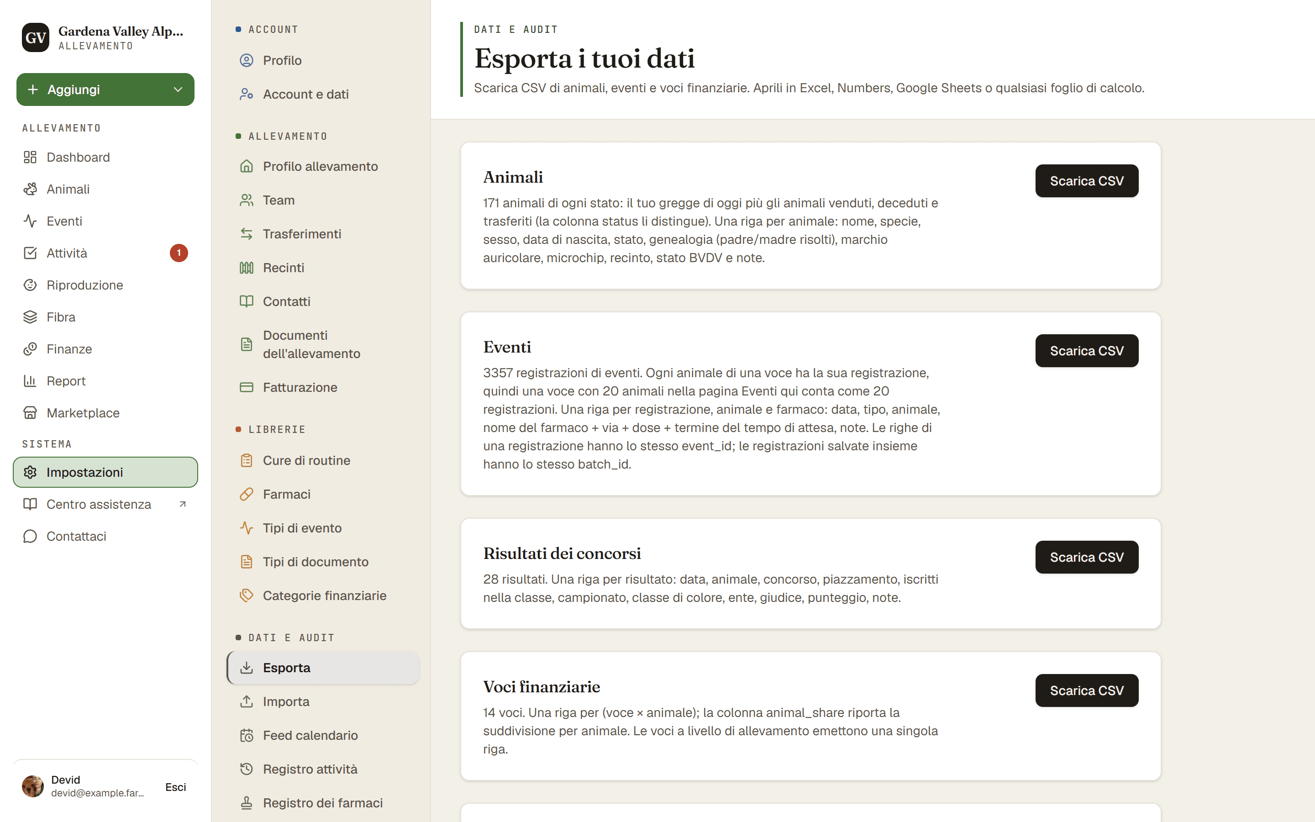
Task: Click the Categorie finanziarie tag icon
Action: click(247, 595)
